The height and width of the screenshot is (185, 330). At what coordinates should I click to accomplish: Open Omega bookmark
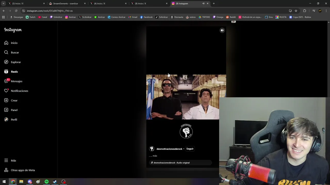[x=218, y=17]
